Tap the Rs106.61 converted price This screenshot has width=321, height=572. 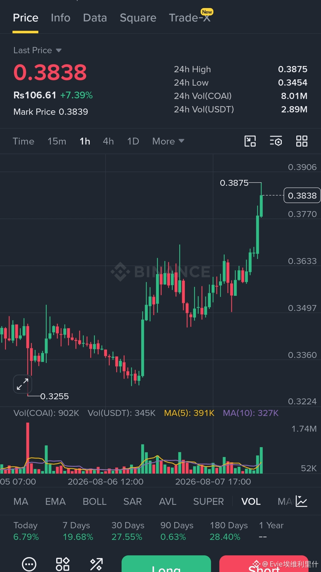click(x=35, y=95)
